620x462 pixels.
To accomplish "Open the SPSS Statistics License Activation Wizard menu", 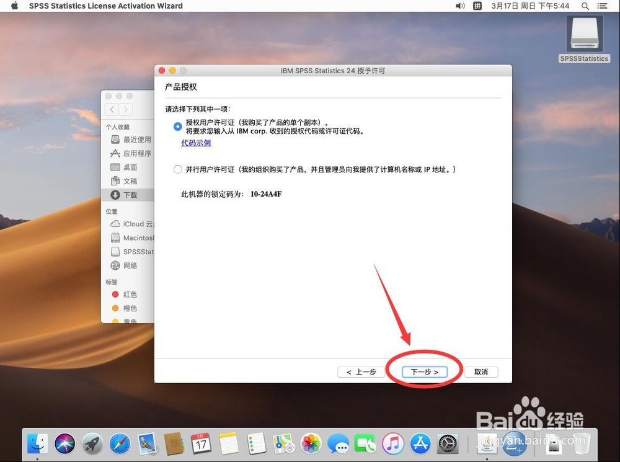I will [105, 6].
